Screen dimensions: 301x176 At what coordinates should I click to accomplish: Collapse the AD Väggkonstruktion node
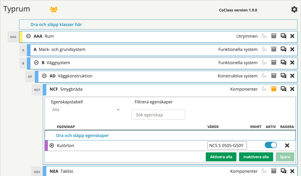click(x=44, y=76)
